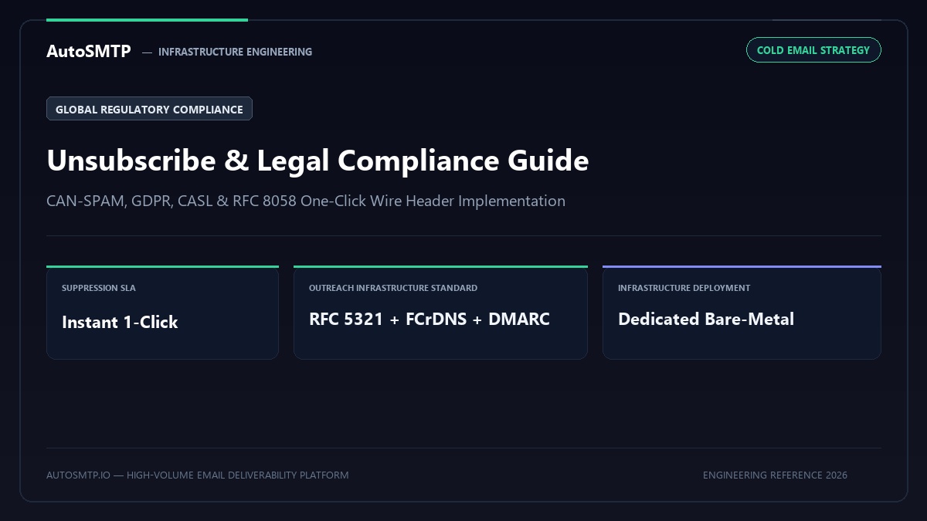Click the ENGINEERING REFERENCE 2026 footer text
This screenshot has height=521, width=927.
pyautogui.click(x=775, y=475)
